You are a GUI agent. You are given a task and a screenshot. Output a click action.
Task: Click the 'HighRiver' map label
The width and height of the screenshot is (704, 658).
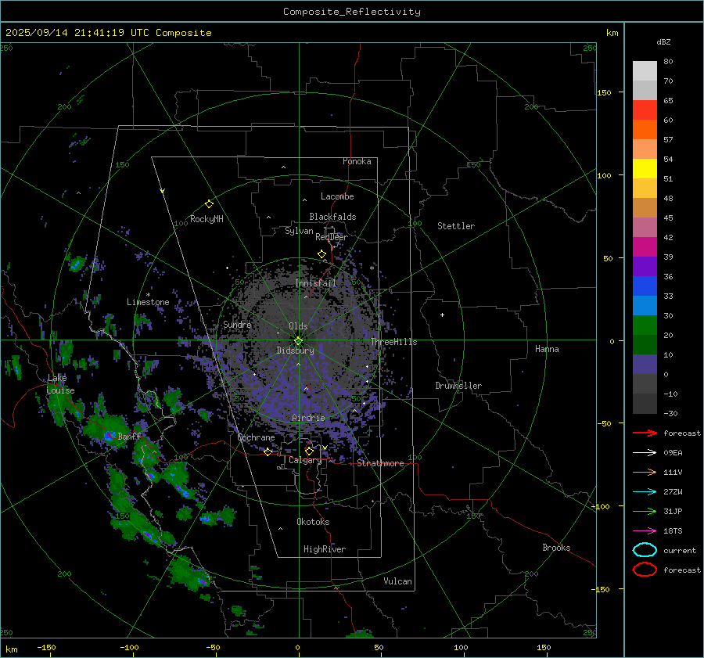pyautogui.click(x=325, y=549)
